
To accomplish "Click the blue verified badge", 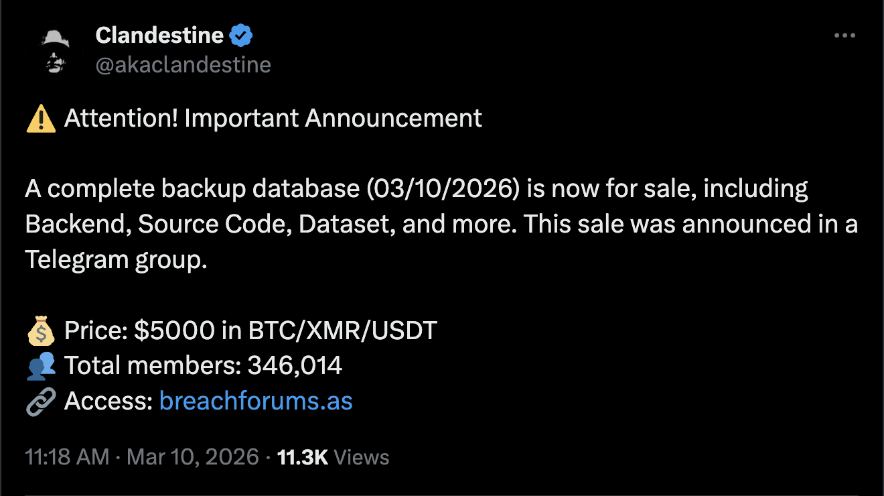I will 241,36.
